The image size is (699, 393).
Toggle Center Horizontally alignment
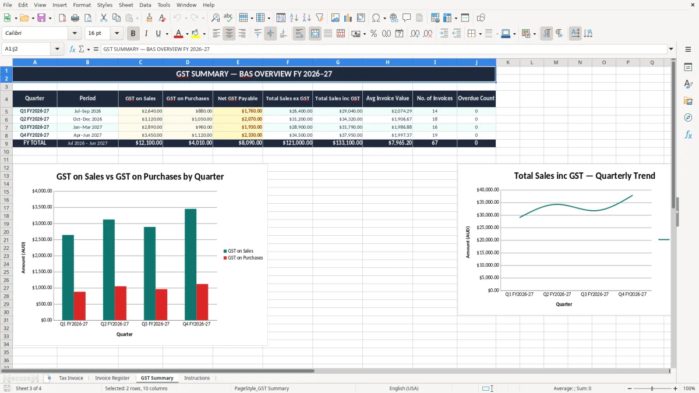(x=230, y=34)
